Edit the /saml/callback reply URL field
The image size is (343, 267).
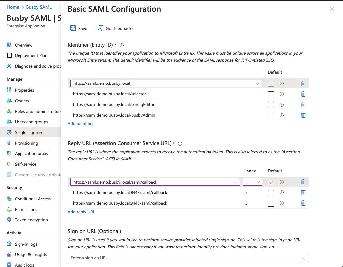155,182
